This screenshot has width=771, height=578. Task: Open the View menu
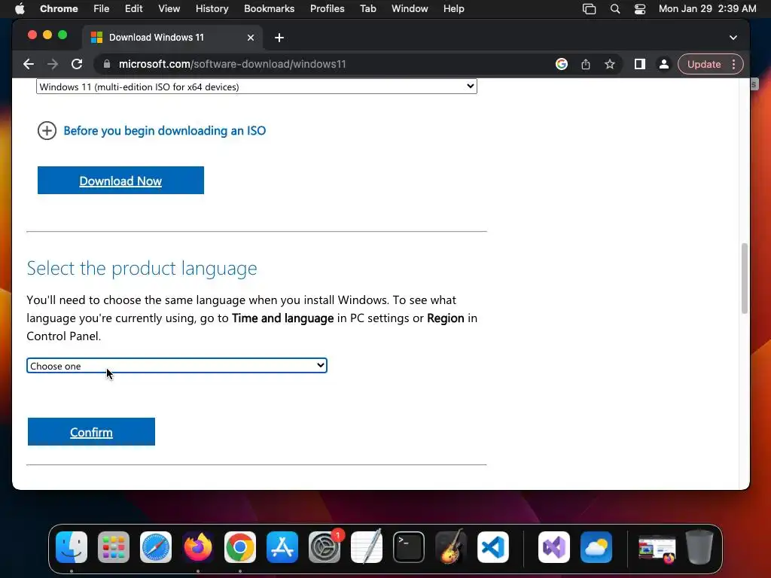click(169, 9)
